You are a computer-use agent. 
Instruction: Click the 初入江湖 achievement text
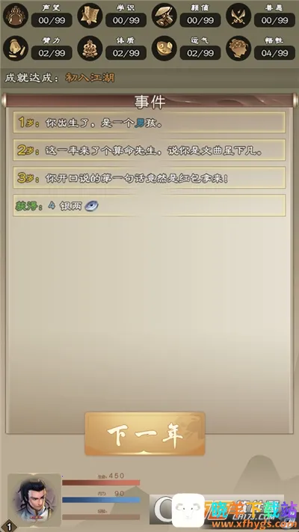(x=90, y=78)
